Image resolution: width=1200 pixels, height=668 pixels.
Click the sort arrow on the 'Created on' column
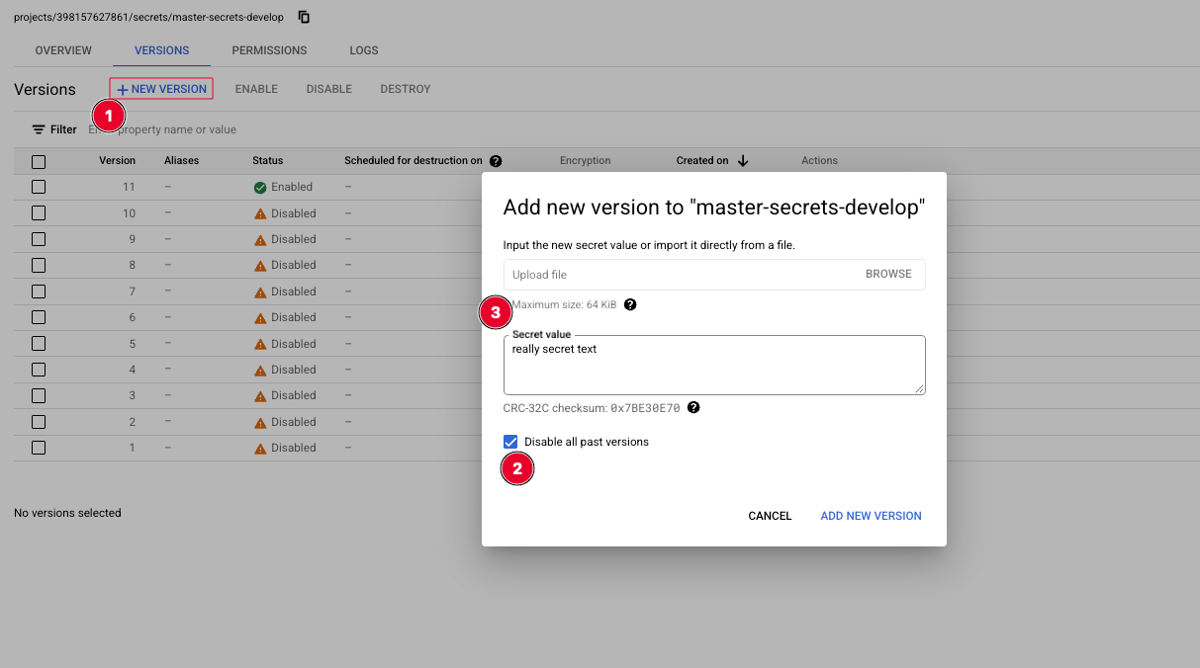743,160
